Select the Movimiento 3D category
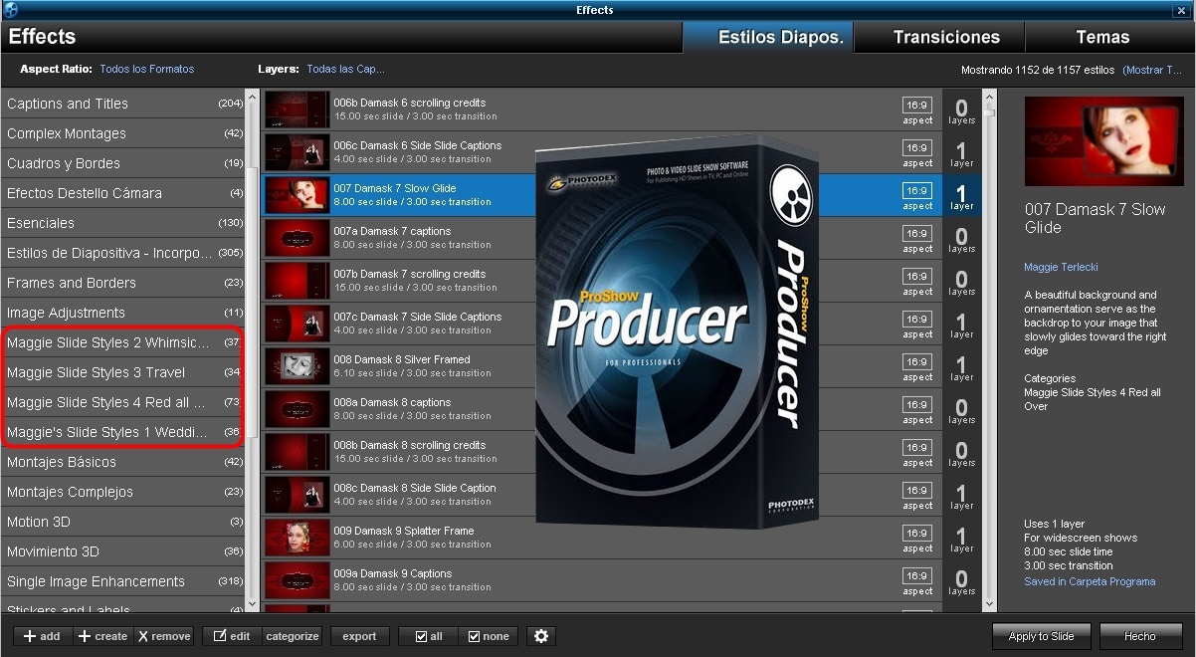This screenshot has width=1196, height=657. (124, 551)
